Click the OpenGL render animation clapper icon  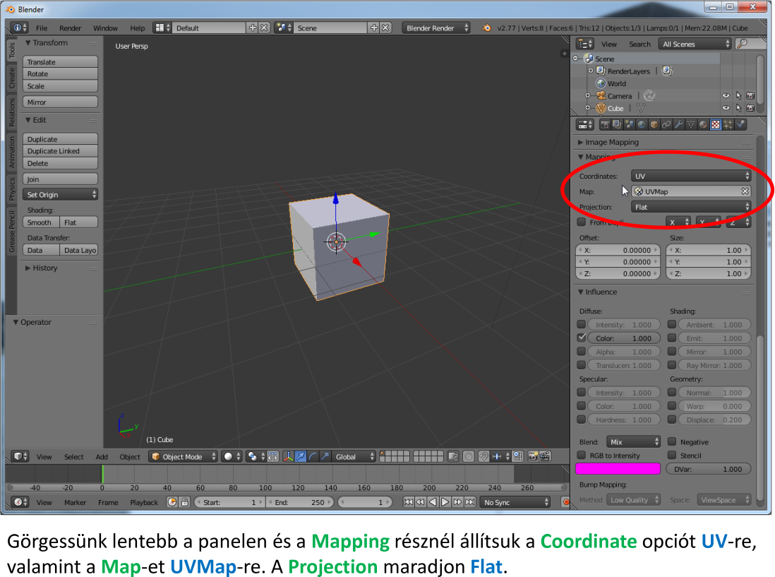tap(545, 456)
